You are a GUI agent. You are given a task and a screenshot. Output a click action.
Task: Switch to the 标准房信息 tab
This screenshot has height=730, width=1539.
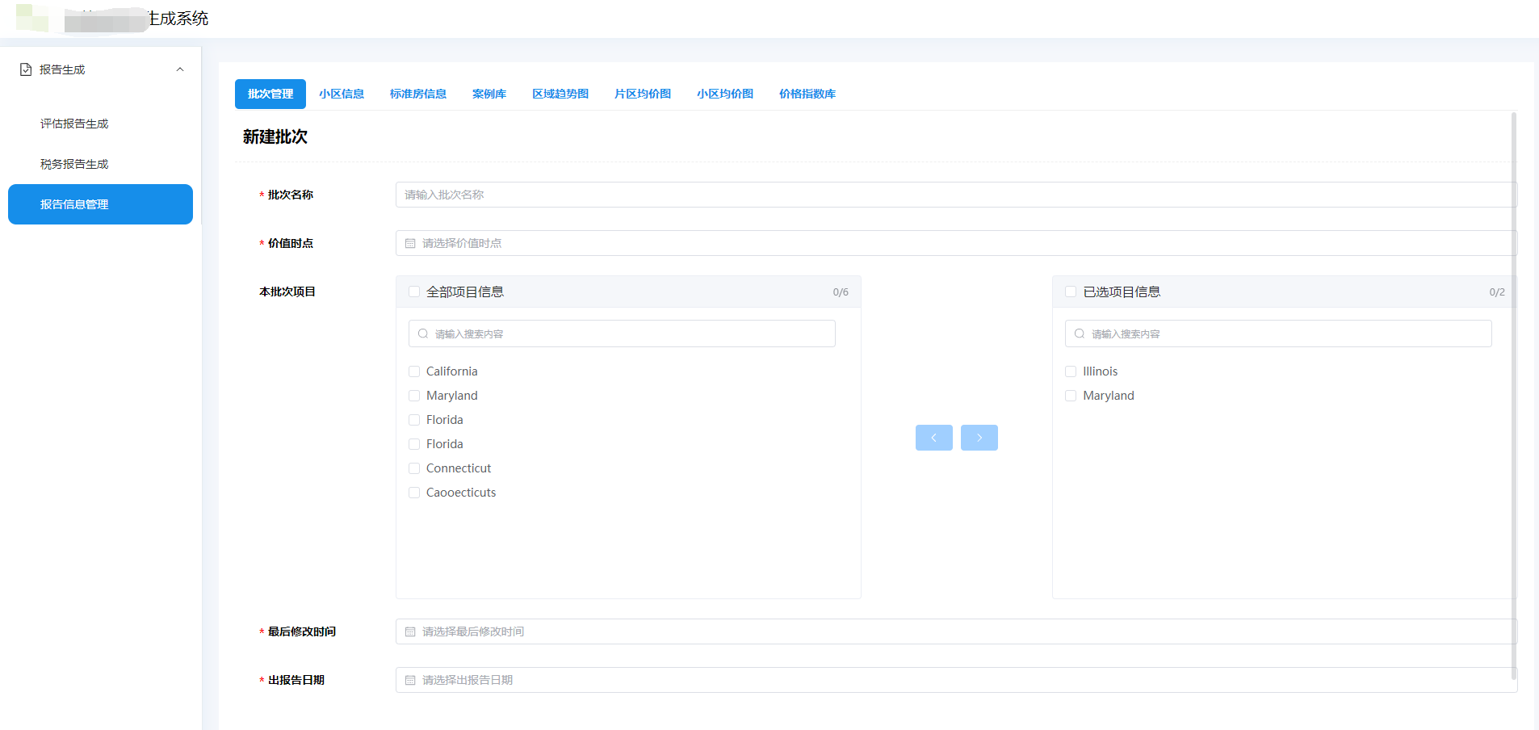(x=418, y=94)
